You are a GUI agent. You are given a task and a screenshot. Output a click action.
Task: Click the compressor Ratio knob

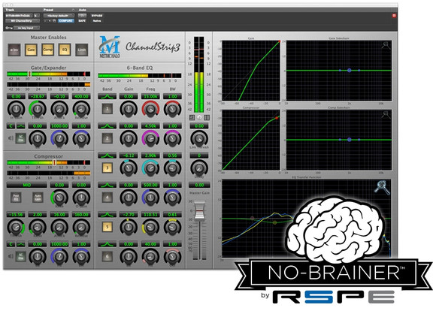click(38, 227)
